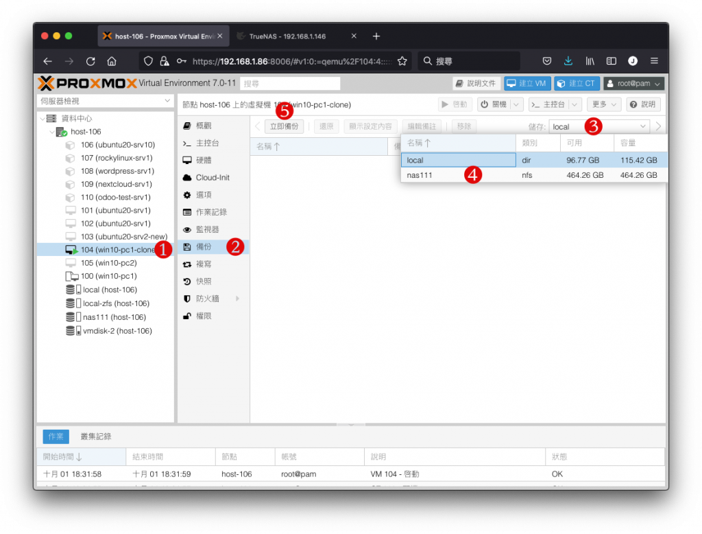Open browser downloads panel
Screen dimensions: 702x534
(x=568, y=61)
